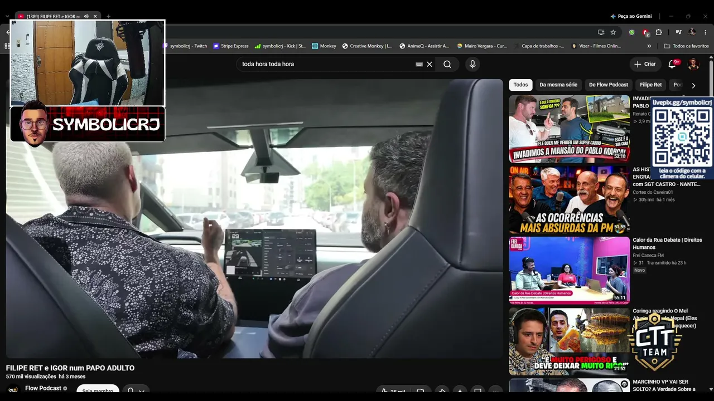Open the symbolicrj - Kick bookmark
Image resolution: width=714 pixels, height=401 pixels.
click(x=280, y=46)
